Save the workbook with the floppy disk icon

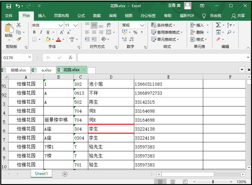(x=8, y=6)
